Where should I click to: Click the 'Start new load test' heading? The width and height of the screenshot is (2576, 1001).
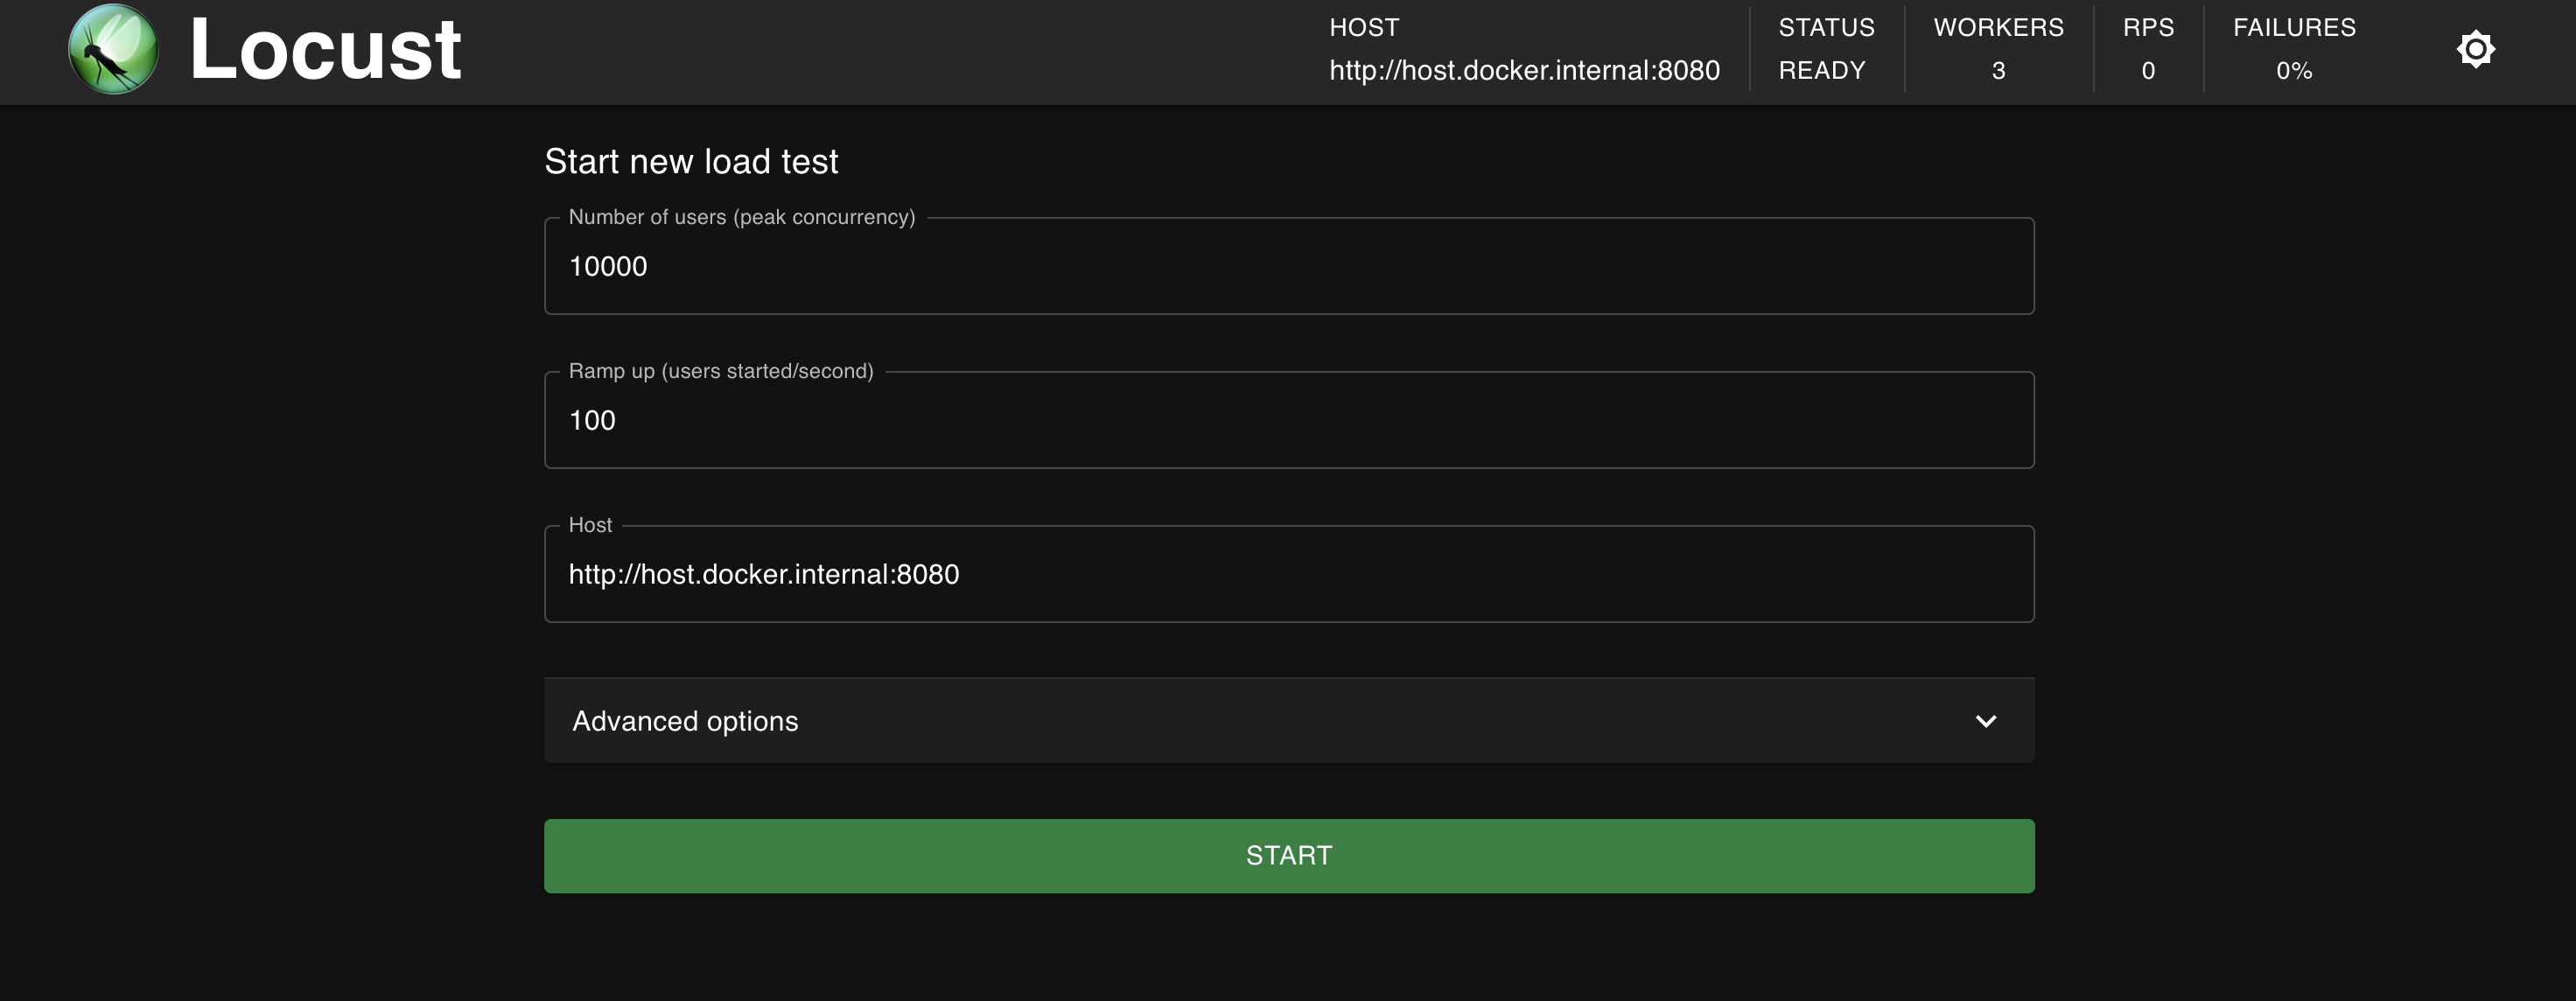(691, 162)
